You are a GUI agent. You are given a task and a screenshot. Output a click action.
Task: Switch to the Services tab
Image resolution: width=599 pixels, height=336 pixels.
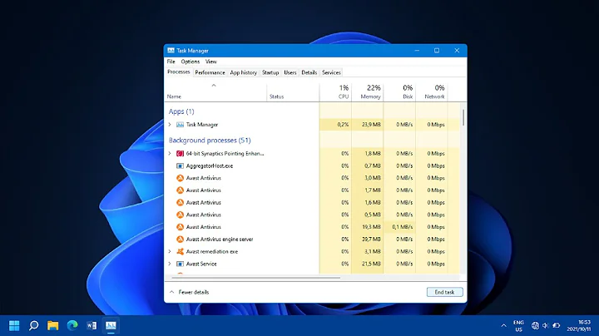pos(331,72)
